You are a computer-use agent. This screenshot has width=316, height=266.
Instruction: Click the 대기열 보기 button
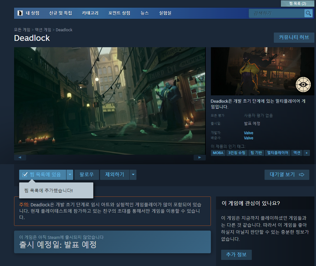pos(287,175)
